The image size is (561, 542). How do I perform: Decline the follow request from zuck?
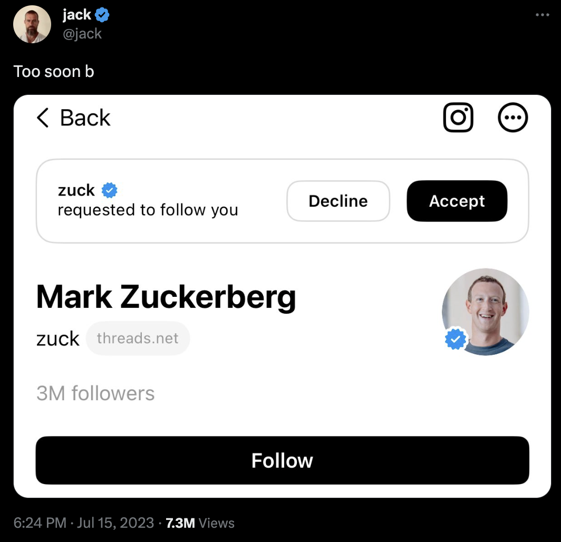pyautogui.click(x=338, y=201)
